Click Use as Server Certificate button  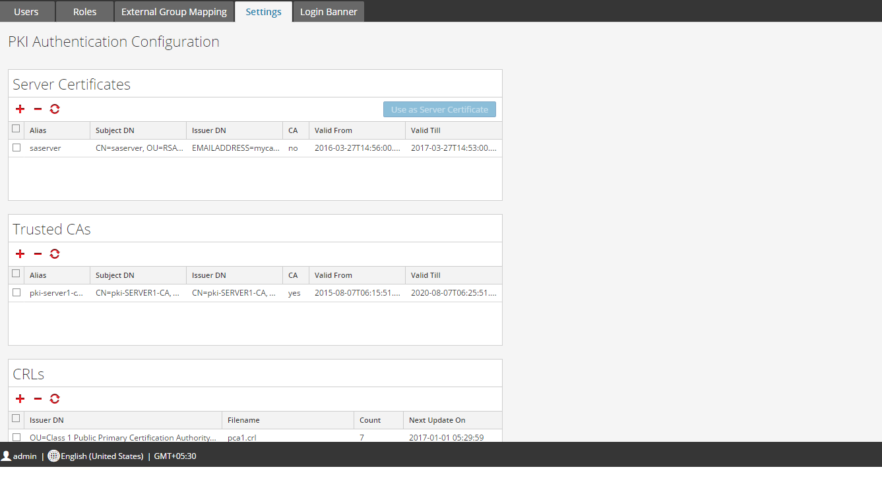pos(439,109)
